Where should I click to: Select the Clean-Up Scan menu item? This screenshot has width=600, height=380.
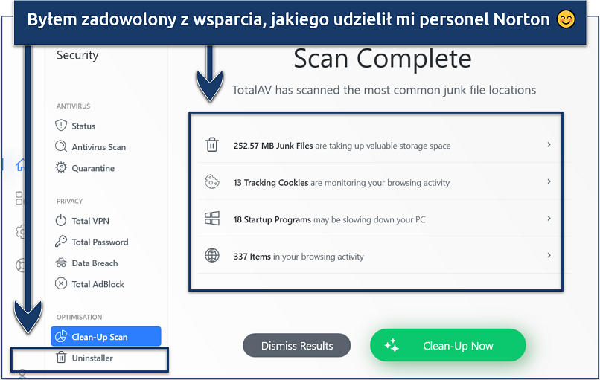coord(106,337)
